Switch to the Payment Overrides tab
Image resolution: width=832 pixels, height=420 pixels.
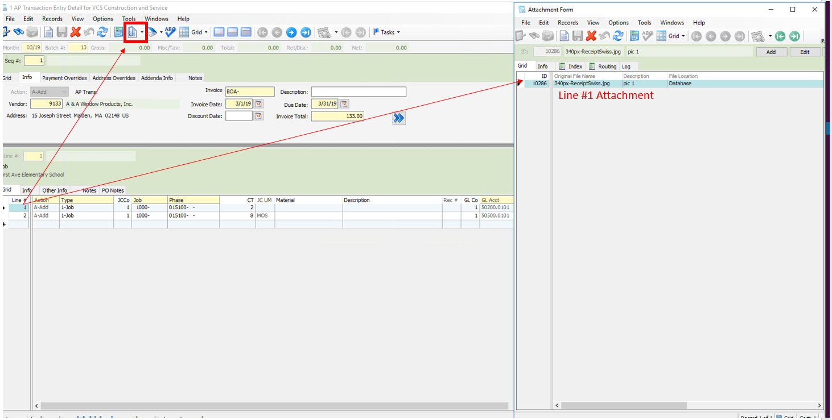pos(64,78)
